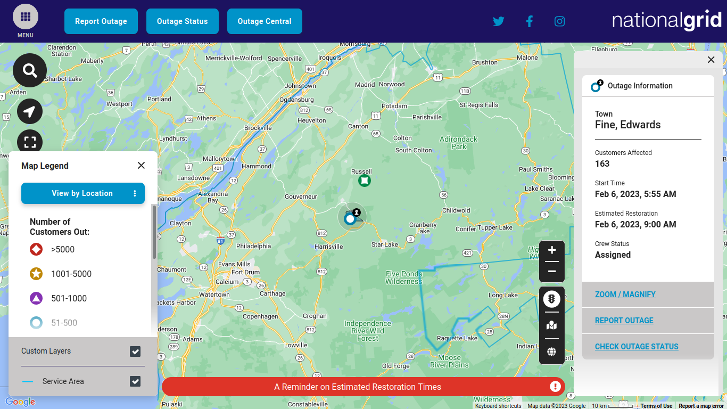Viewport: 727px width, 409px height.
Task: Click the 51-500 blue circle legend icon
Action: pos(36,323)
